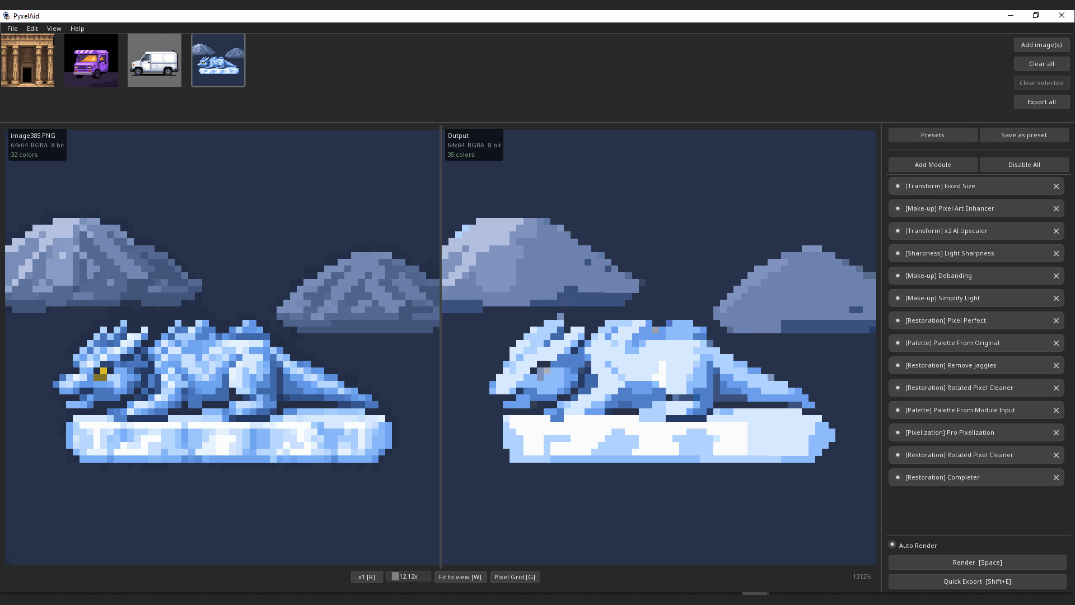
Task: Remove the Rotated Pixel Cleaner below Remove Jaggies
Action: [x=1056, y=388]
